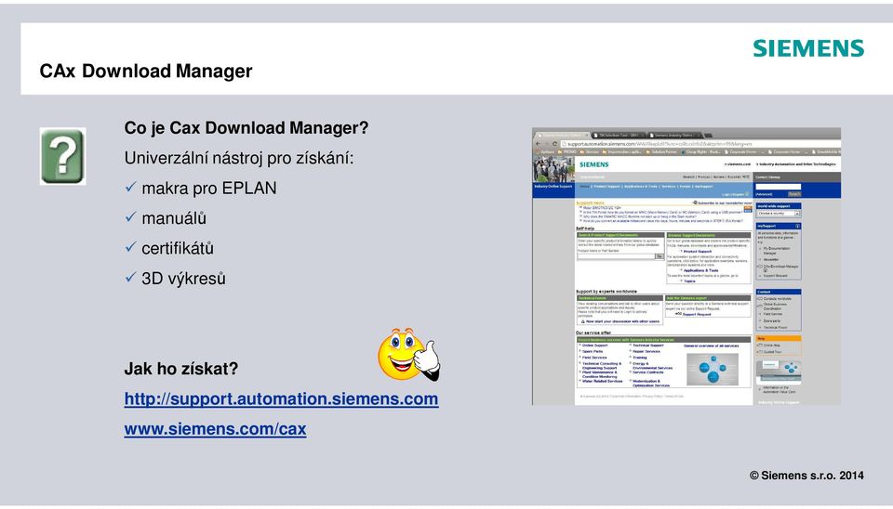Open the www.siemens.com/cax link
The height and width of the screenshot is (509, 893).
coord(215,429)
